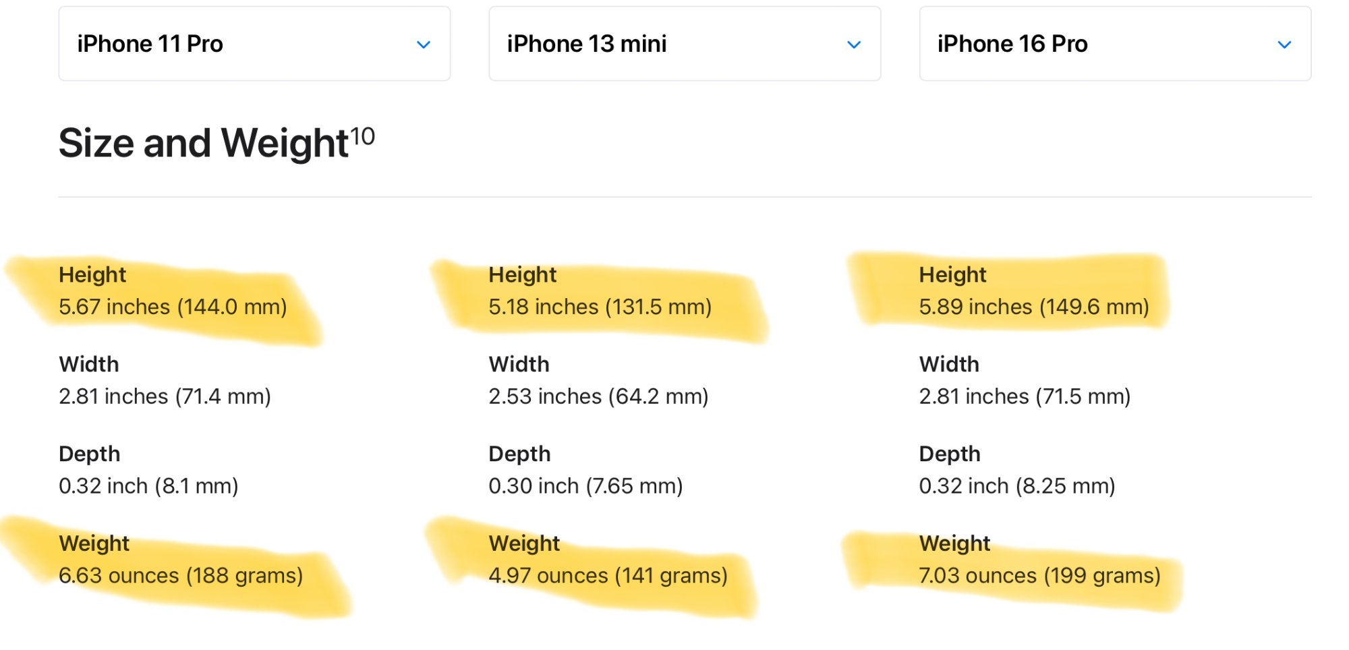Click the chevron beside iPhone 16 Pro
1349x650 pixels.
1284,45
